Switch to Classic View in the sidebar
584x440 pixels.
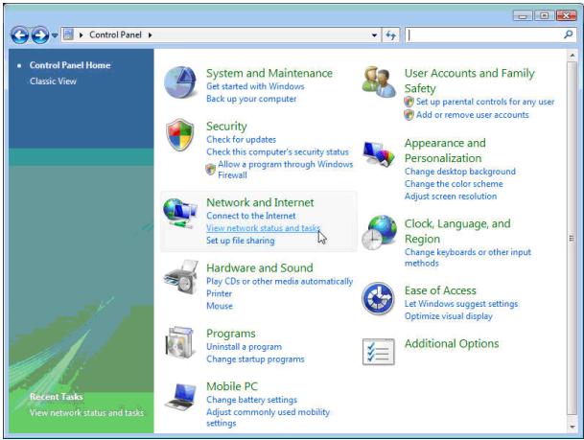[54, 81]
